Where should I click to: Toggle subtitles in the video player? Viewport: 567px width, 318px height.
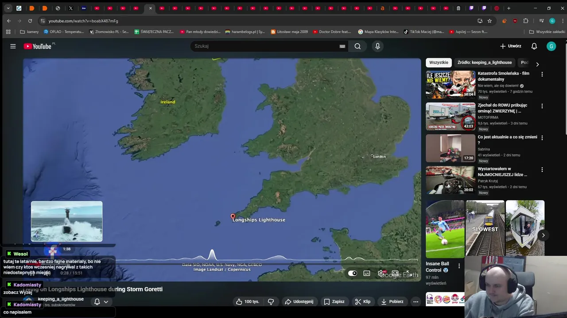click(x=367, y=273)
